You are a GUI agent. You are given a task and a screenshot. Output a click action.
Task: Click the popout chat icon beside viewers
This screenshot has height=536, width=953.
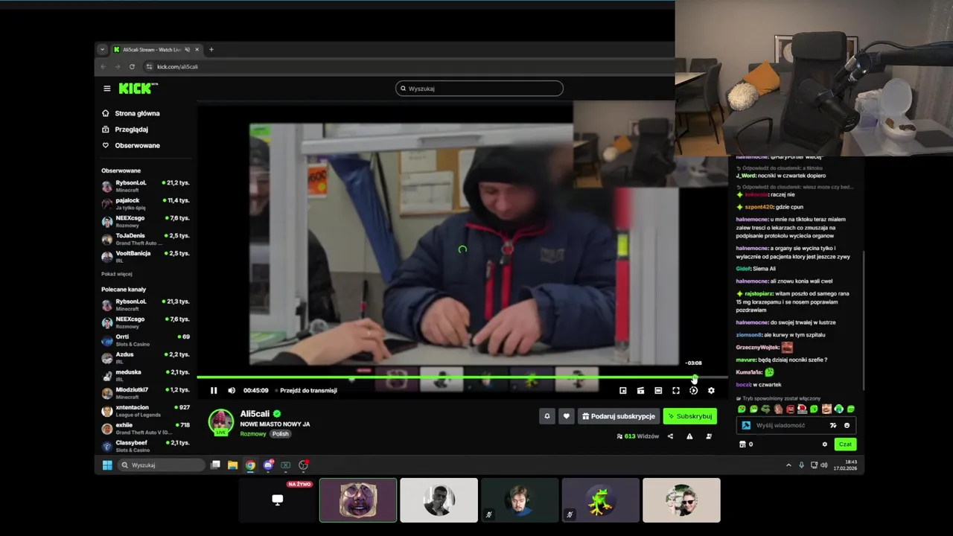pyautogui.click(x=709, y=436)
